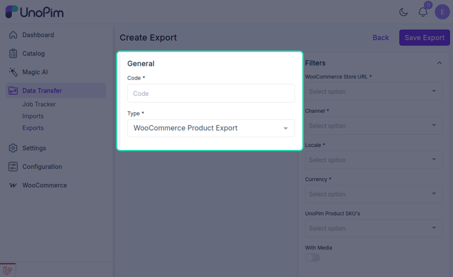Click the Magic AI wand icon
Image resolution: width=453 pixels, height=277 pixels.
coord(13,72)
